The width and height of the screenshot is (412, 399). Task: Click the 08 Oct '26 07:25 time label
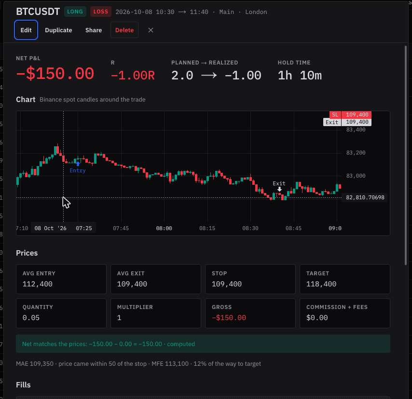tap(63, 228)
